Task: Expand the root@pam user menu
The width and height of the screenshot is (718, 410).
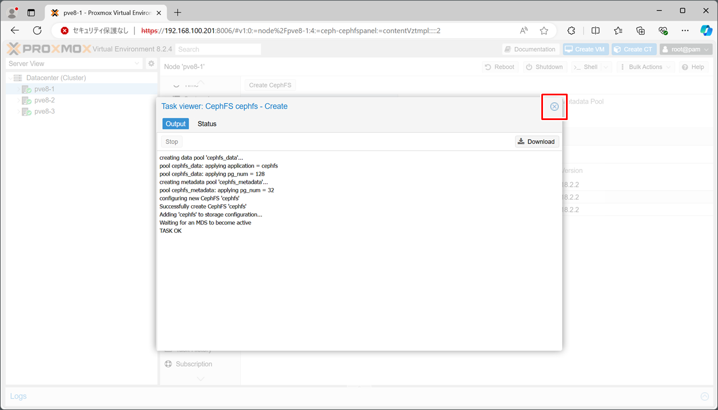Action: coord(686,49)
